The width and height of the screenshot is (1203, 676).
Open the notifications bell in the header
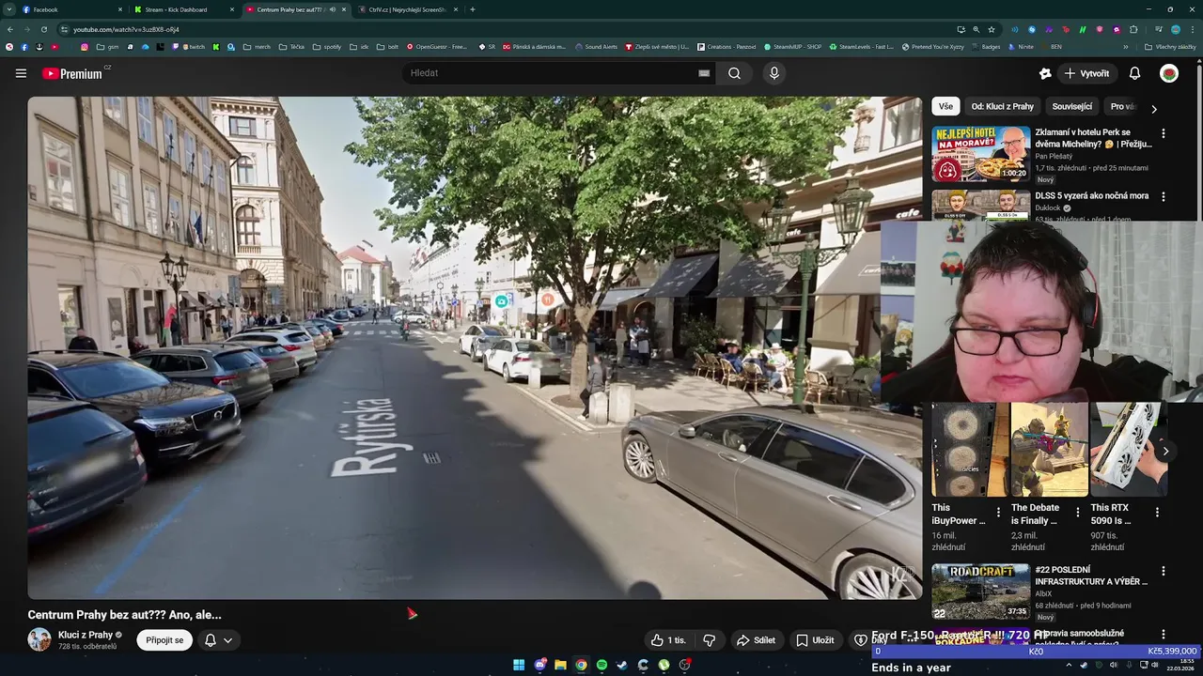coord(1134,73)
